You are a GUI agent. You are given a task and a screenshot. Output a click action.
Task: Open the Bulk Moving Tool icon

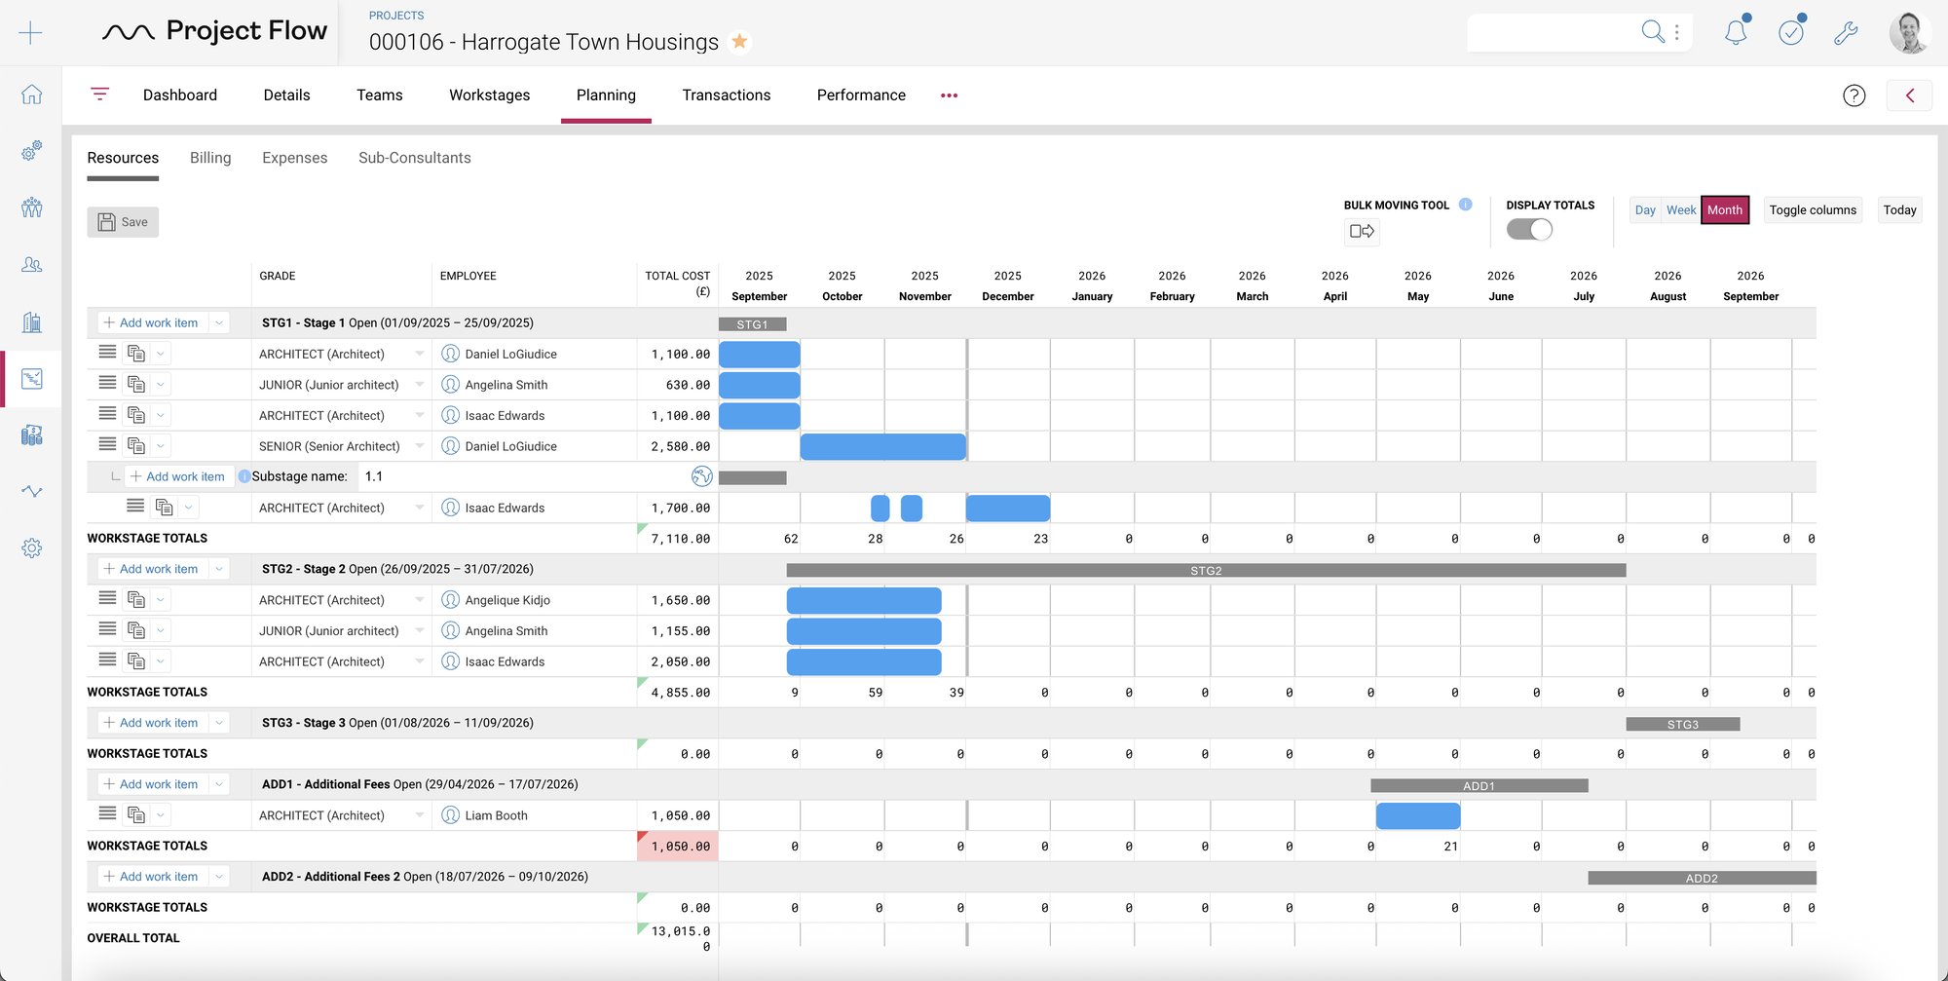[x=1362, y=232]
